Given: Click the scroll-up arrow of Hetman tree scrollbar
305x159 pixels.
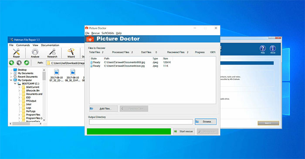Looking at the screenshot, I should pos(44,70).
